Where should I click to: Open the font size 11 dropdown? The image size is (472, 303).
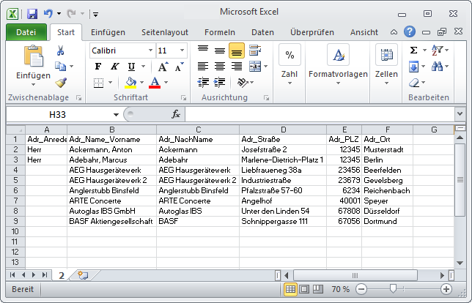click(x=182, y=50)
